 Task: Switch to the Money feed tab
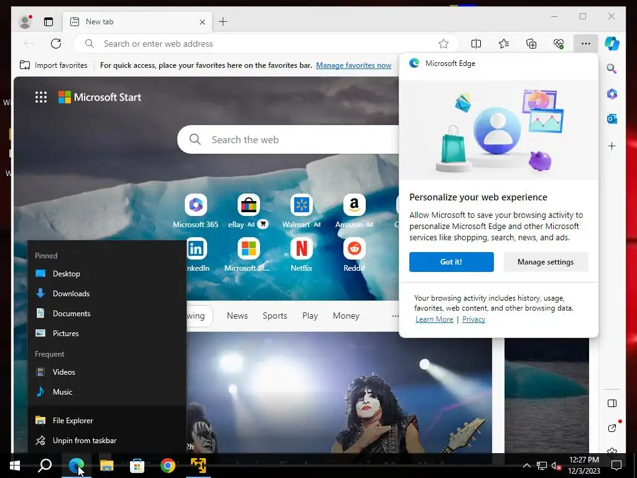346,316
